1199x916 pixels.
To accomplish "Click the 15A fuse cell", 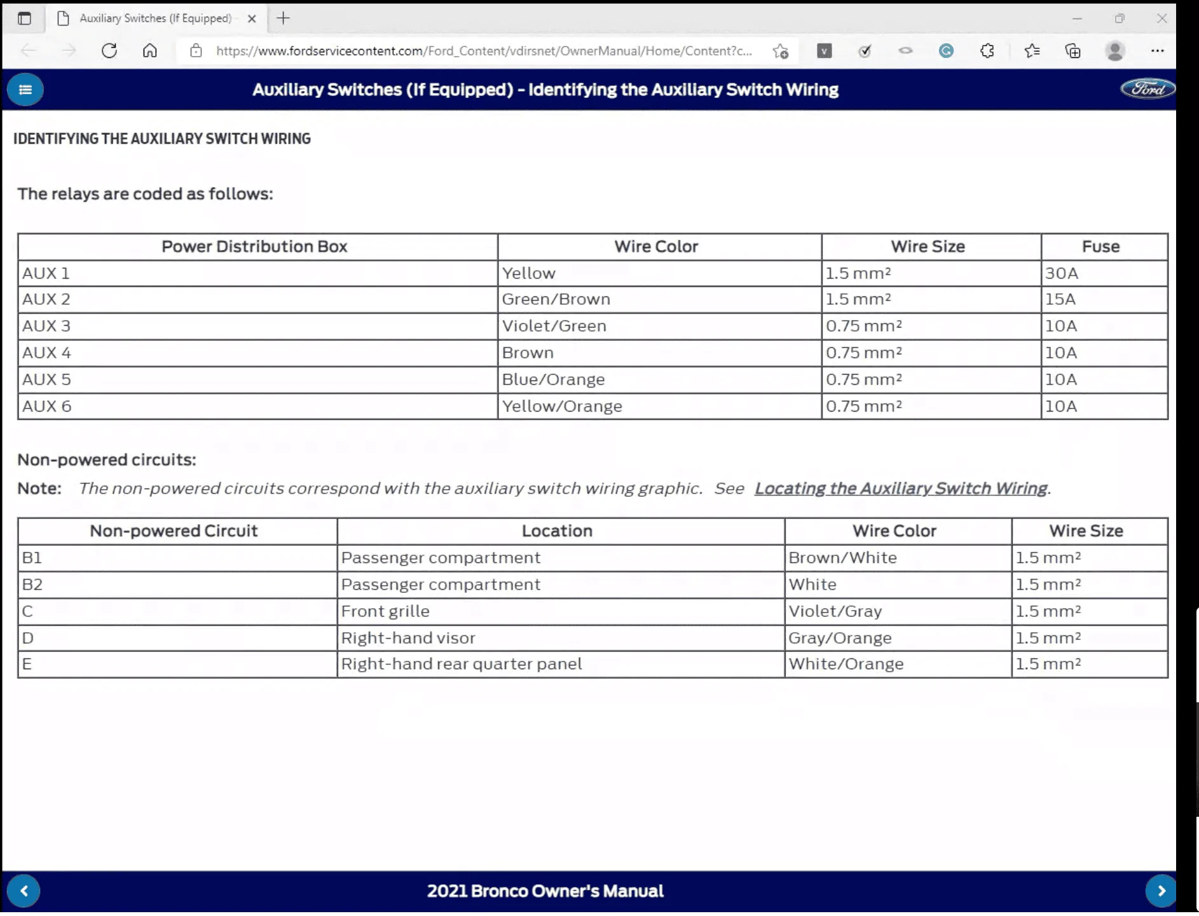I will pos(1104,300).
